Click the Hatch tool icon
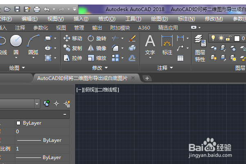The image size is (246, 164). click(x=48, y=58)
